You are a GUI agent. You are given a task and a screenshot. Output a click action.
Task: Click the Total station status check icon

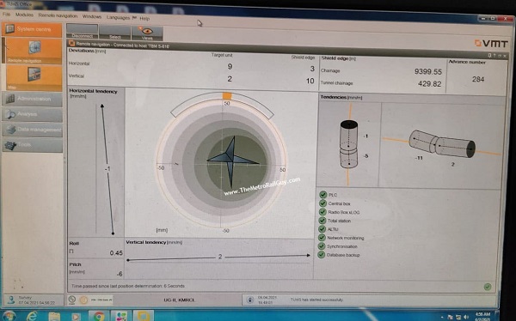[322, 221]
